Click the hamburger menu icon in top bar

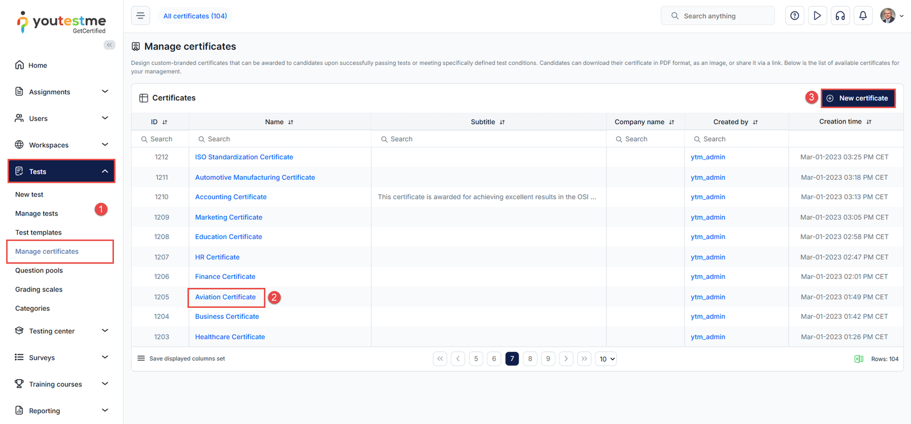click(x=141, y=16)
